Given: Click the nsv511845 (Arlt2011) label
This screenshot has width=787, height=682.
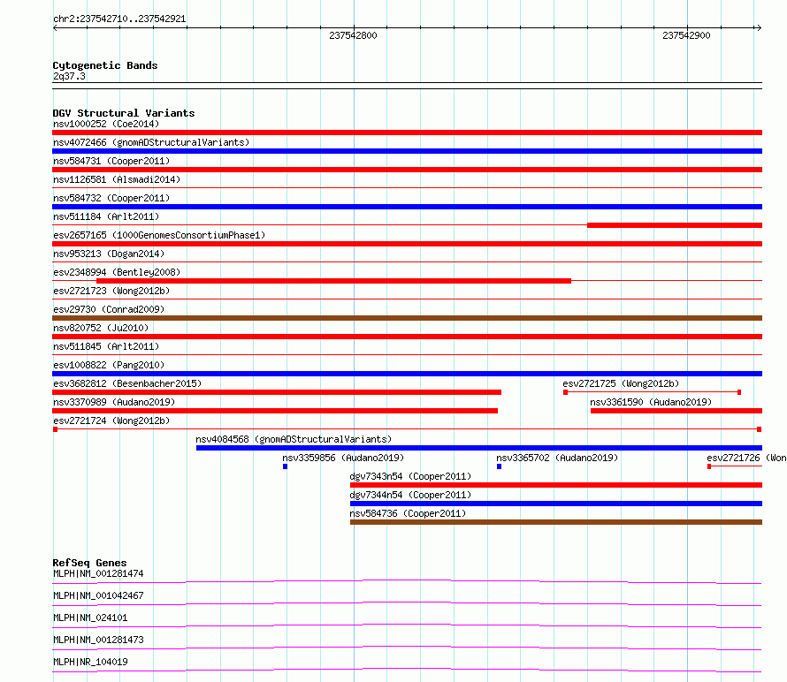Looking at the screenshot, I should point(106,346).
